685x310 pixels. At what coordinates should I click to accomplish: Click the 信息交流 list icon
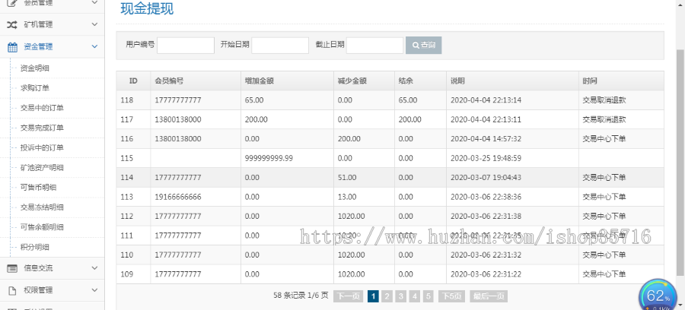(12, 267)
